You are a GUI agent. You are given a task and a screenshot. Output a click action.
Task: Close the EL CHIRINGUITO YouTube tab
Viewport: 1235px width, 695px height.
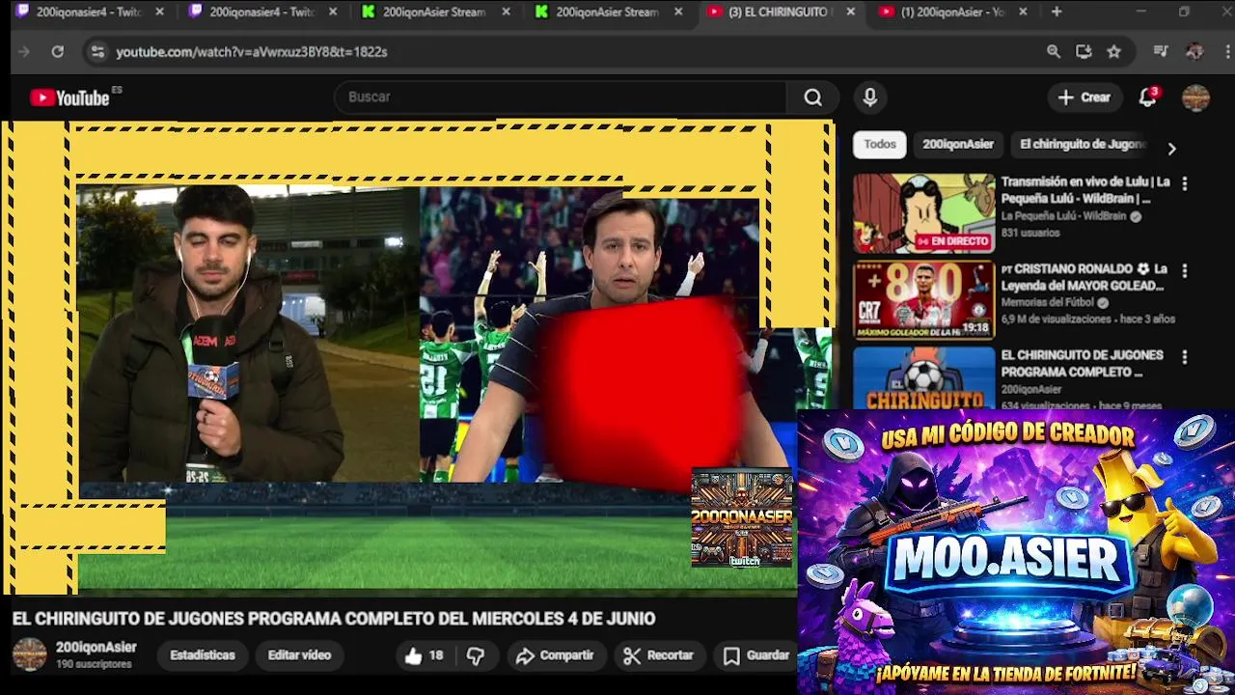point(850,12)
